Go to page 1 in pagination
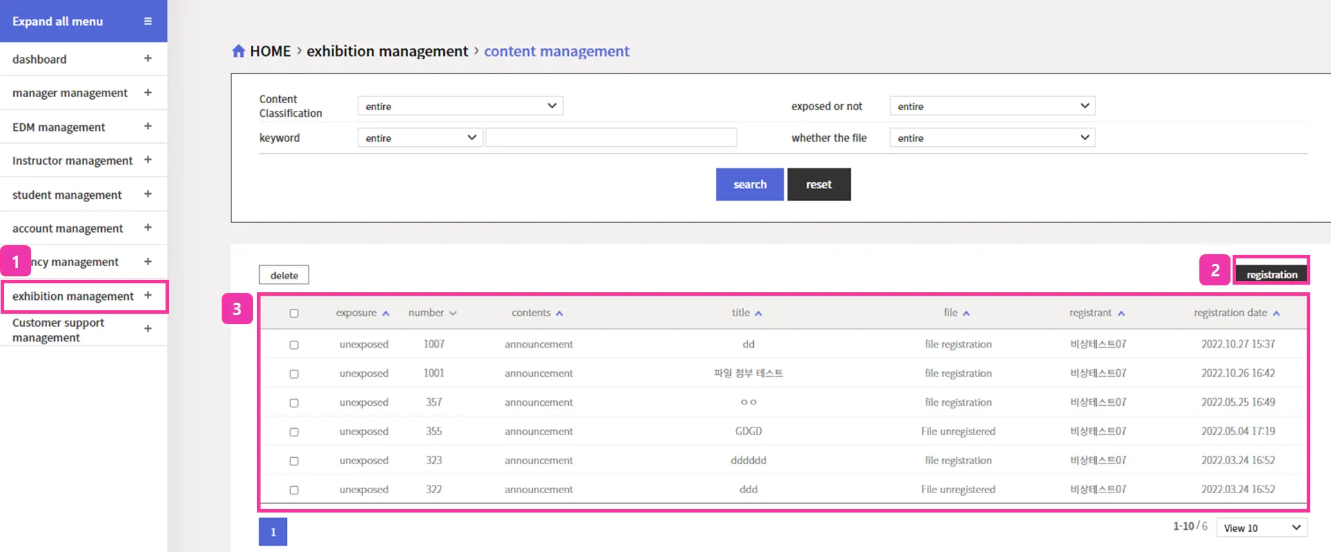 (x=273, y=532)
